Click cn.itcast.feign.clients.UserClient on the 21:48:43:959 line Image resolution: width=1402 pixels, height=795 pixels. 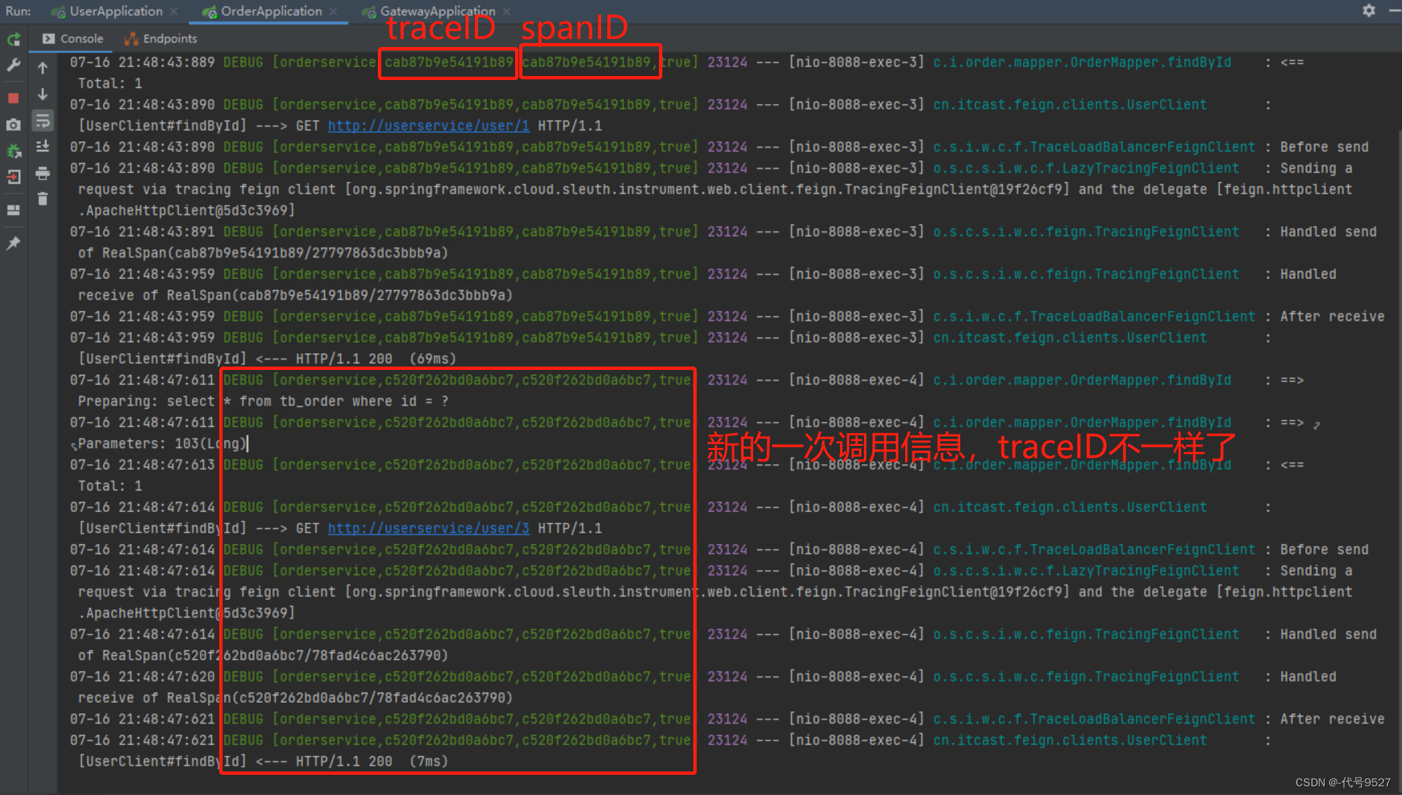point(1070,338)
